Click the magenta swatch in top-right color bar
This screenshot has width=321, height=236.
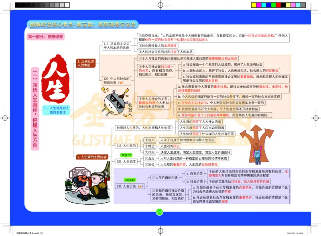(259, 4)
